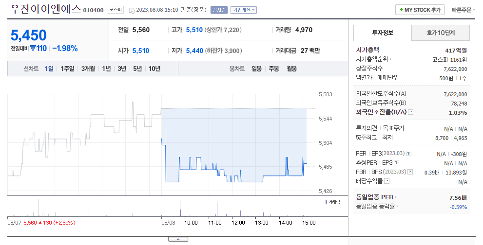The width and height of the screenshot is (483, 245).
Task: Collapse the chart panel with bottom arrow
Action: (178, 239)
